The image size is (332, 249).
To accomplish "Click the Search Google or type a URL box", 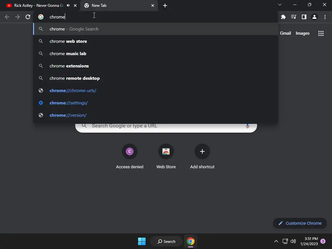I will [166, 128].
